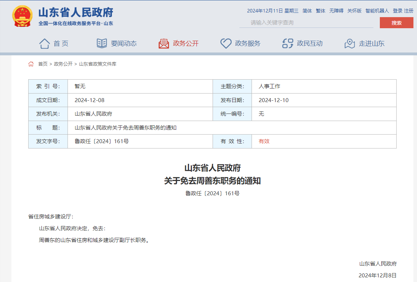417x282 pixels.
Task: Click the Shandong government national emblem logo
Action: 22,16
